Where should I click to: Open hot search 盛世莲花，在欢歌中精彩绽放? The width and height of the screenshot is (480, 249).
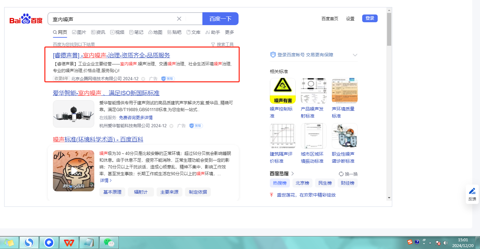coord(306,195)
